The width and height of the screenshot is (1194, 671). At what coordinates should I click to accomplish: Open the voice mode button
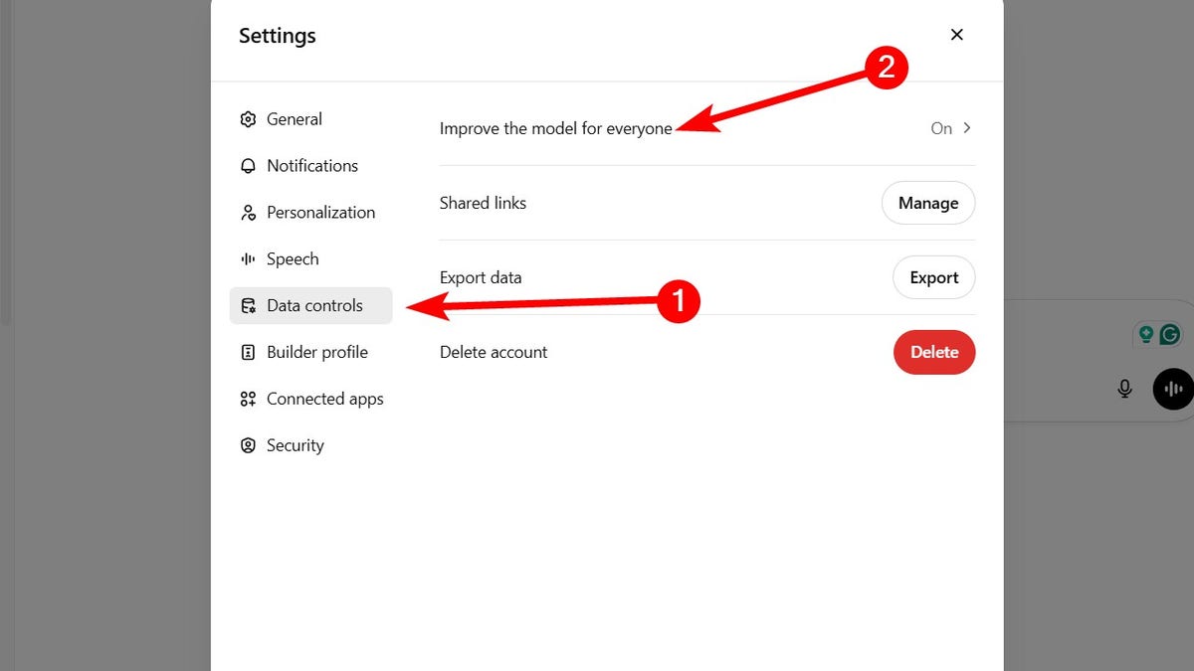tap(1172, 389)
